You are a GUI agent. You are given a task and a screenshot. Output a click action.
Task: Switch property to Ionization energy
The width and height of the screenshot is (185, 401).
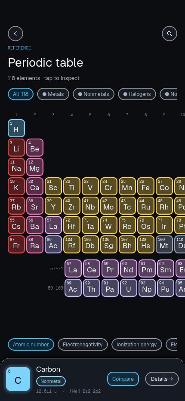pos(137,345)
